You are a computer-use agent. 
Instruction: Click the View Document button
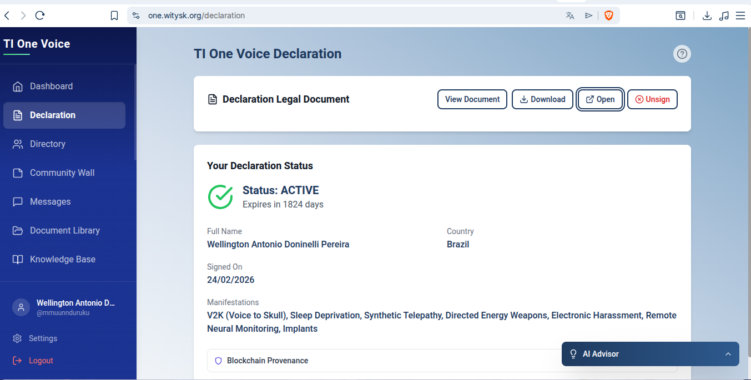(x=472, y=99)
